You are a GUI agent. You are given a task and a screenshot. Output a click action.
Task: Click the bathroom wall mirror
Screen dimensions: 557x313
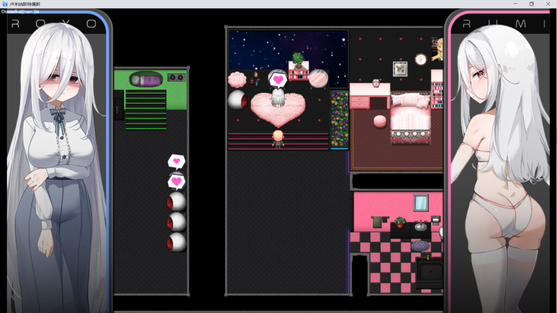[x=421, y=203]
